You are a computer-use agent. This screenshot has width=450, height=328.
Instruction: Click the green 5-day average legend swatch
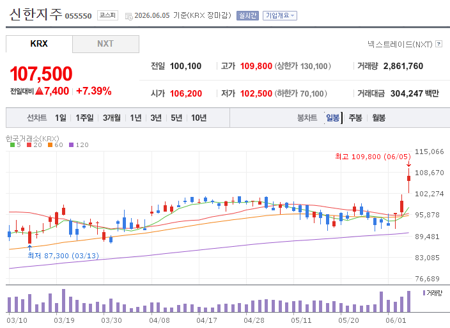click(x=12, y=145)
